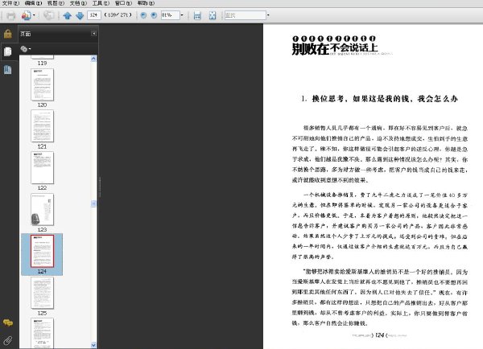
Task: Select page 122 thumbnail
Action: (42, 168)
